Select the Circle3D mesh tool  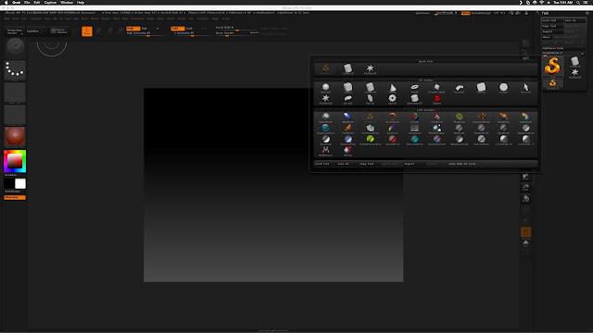(x=503, y=88)
